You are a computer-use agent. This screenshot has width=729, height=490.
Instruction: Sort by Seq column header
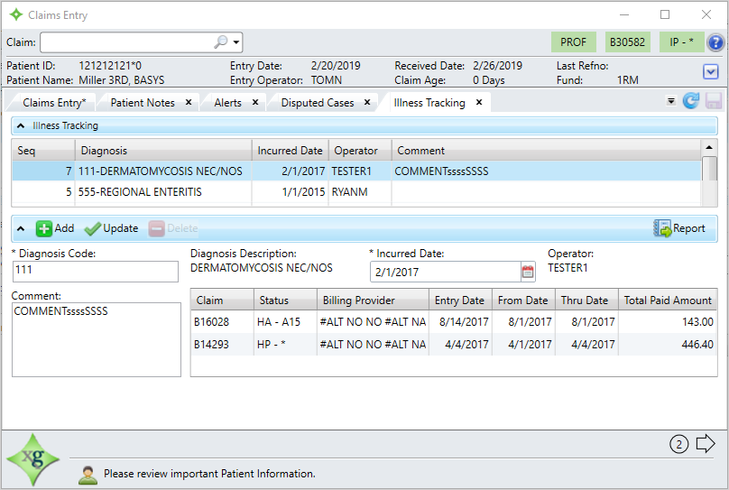tap(43, 151)
